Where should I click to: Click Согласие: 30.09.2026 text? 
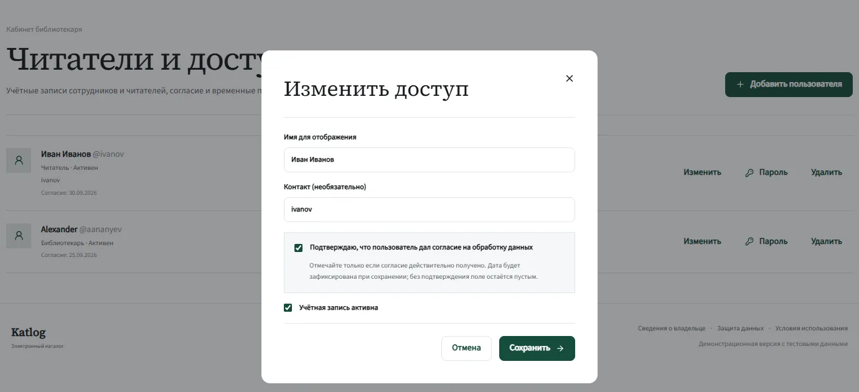point(69,193)
